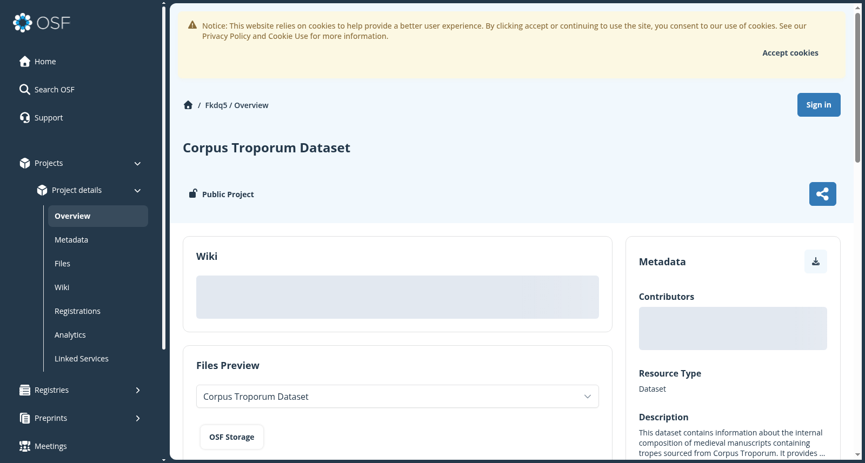This screenshot has width=865, height=463.
Task: Download metadata using the download icon
Action: pos(816,261)
